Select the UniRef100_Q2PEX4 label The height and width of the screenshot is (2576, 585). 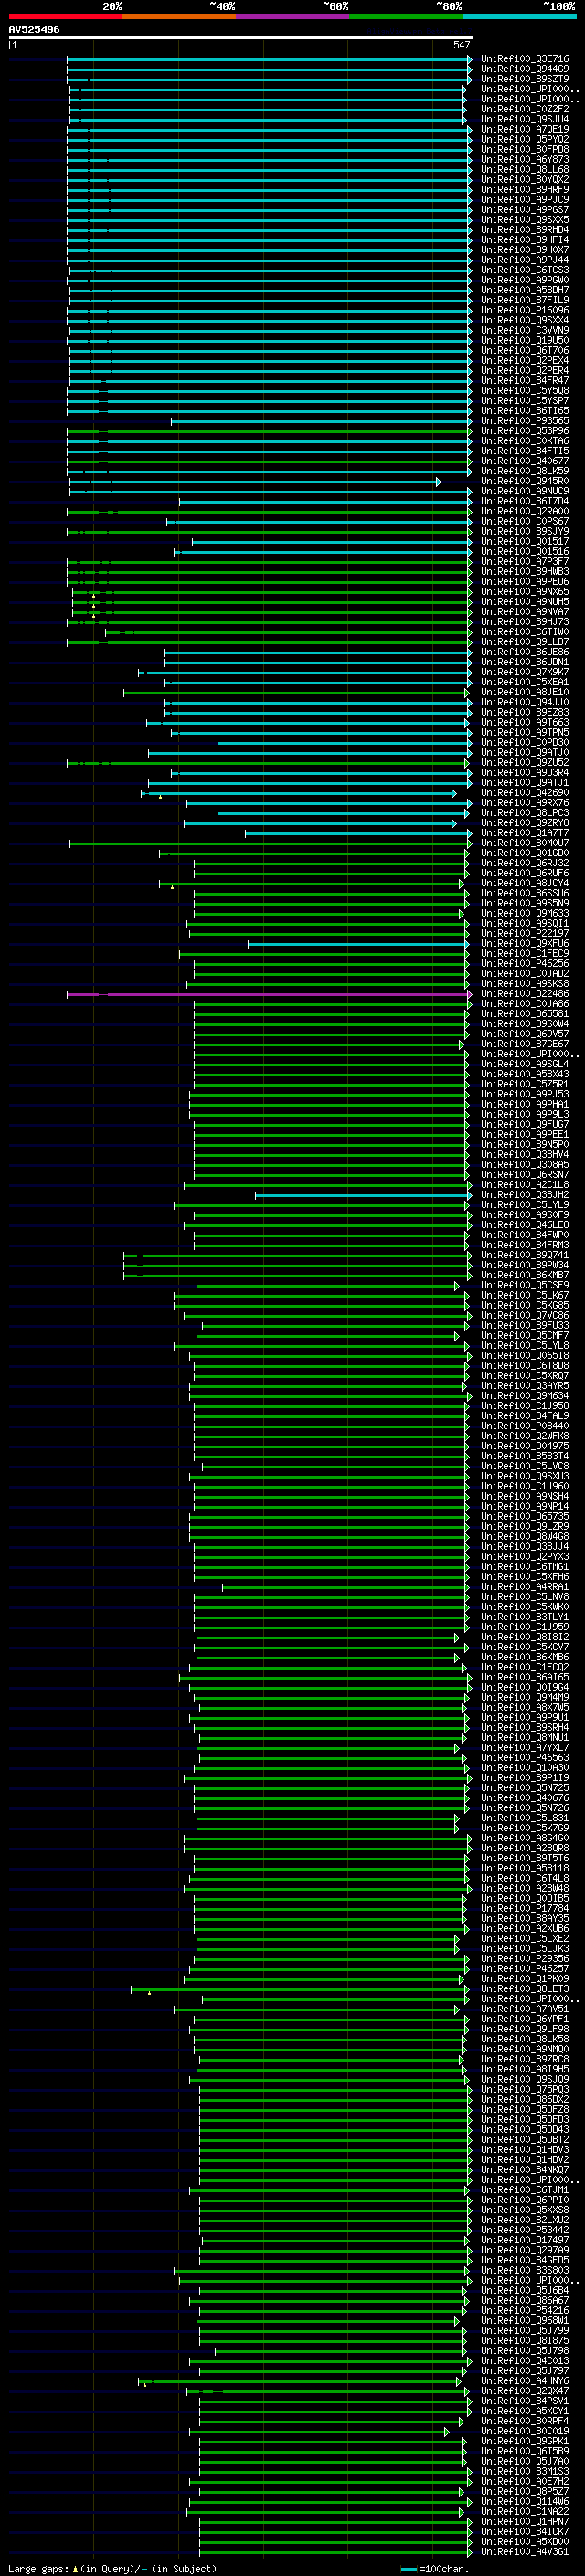[x=524, y=360]
